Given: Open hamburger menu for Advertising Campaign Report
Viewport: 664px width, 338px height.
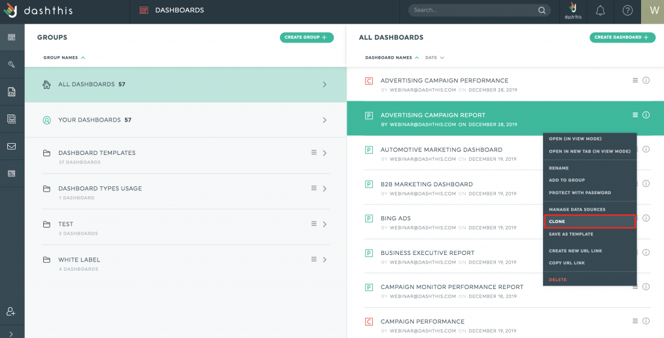Looking at the screenshot, I should click(635, 115).
